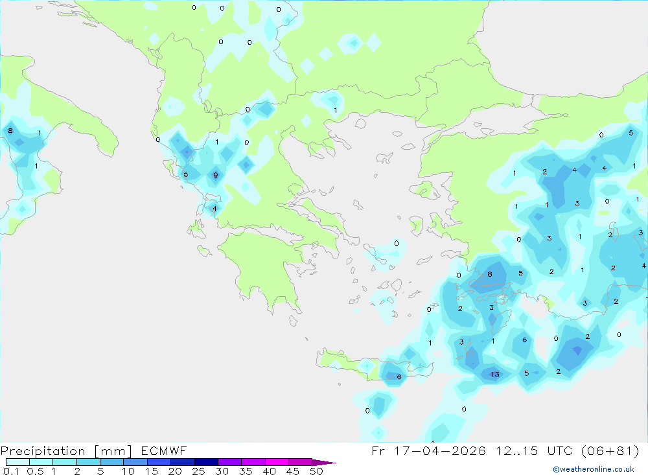Click the '17-04-2026' date text
Viewport: 648px width, 475px height.
point(440,450)
